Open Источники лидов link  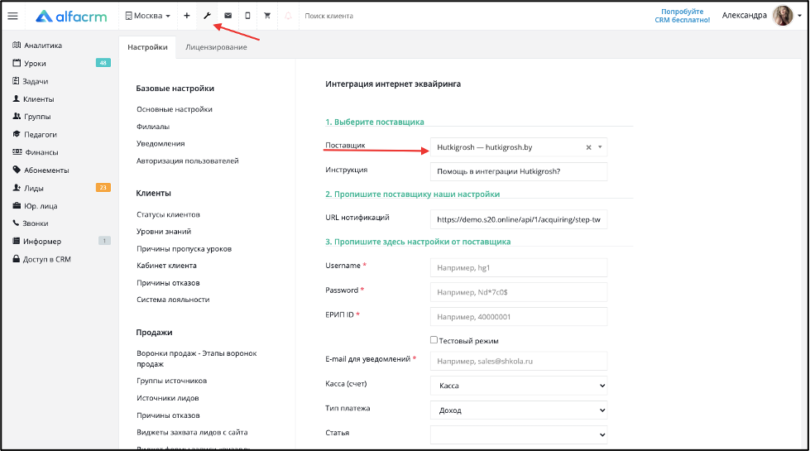coord(168,398)
